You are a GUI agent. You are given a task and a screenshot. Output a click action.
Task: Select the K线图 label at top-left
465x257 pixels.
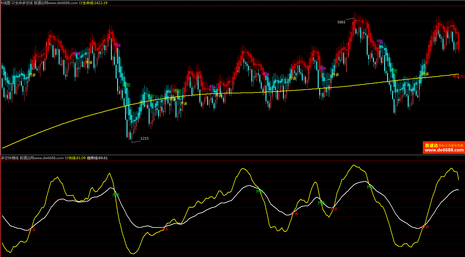(6, 3)
